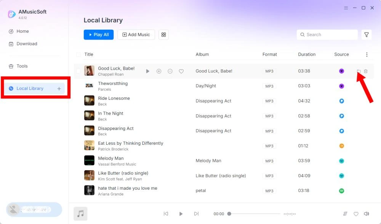Screen dimensions: 381x224
Task: Favorite Good Luck, Babe! with the heart
Action: point(181,71)
